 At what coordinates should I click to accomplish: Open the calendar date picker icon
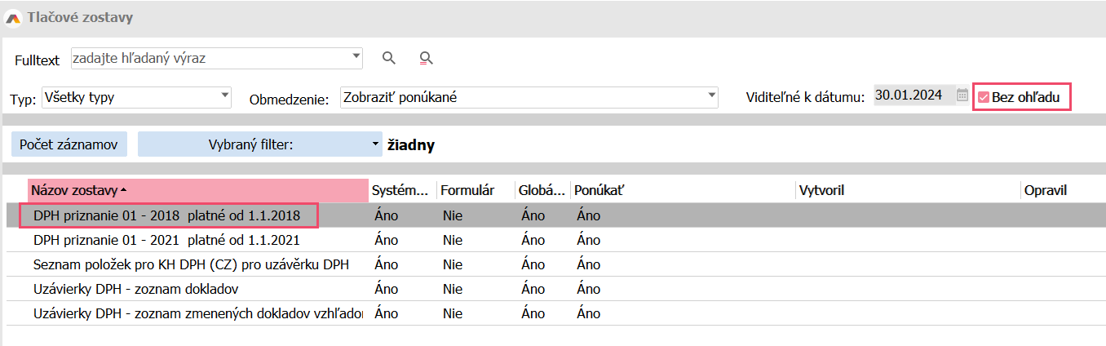[962, 95]
